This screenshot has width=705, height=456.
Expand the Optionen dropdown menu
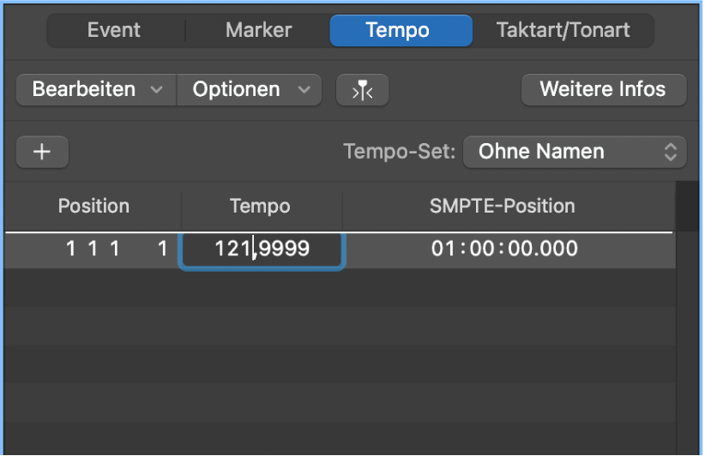[x=249, y=89]
